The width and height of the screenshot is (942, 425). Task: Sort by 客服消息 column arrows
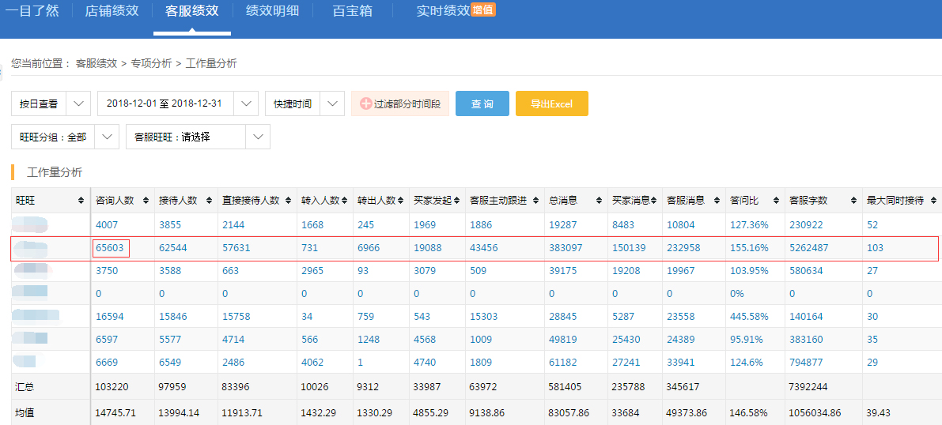(x=716, y=201)
